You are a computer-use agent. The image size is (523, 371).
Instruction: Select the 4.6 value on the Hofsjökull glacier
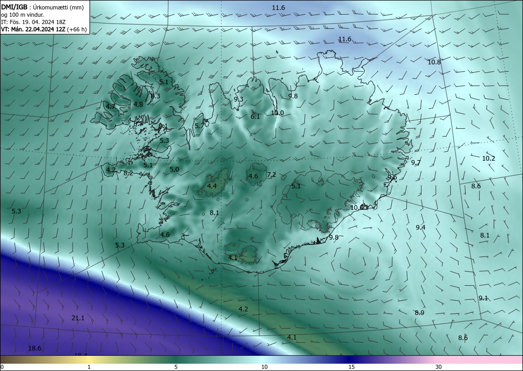pos(253,176)
